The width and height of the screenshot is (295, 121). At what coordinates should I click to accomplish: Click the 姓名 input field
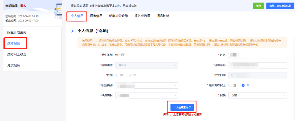[x=258, y=55]
